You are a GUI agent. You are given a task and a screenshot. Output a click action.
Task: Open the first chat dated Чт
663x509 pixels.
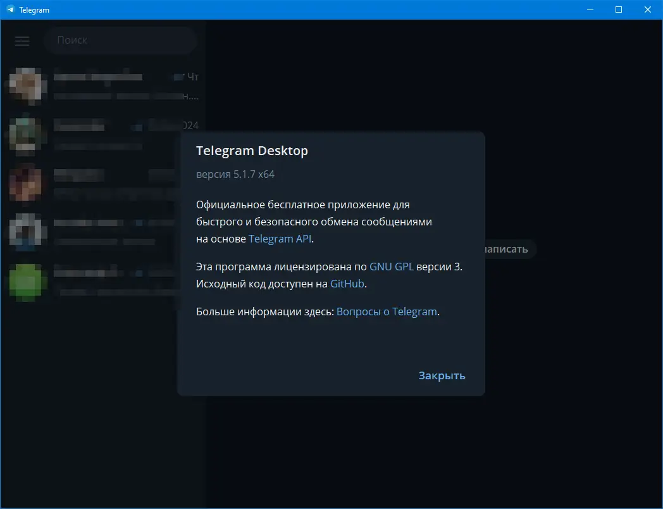[103, 86]
